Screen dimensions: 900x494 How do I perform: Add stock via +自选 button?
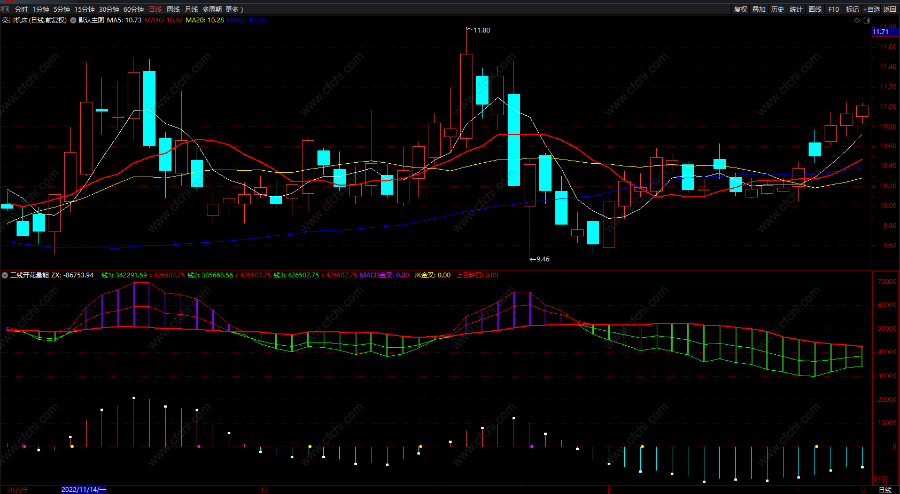[872, 10]
